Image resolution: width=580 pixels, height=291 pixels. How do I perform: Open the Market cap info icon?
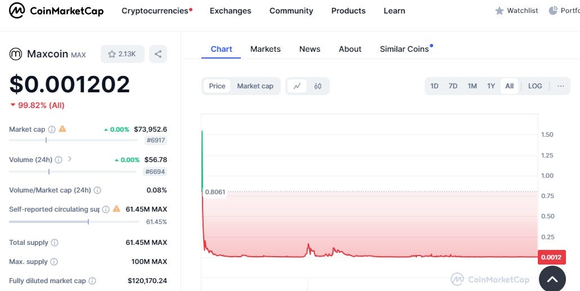[52, 129]
